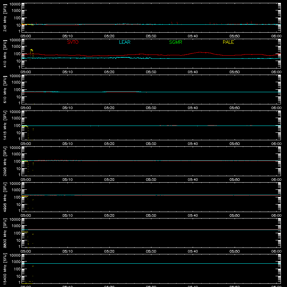
Task: Click 05:50 time label under 410 MHz panel
Action: [x=235, y=72]
